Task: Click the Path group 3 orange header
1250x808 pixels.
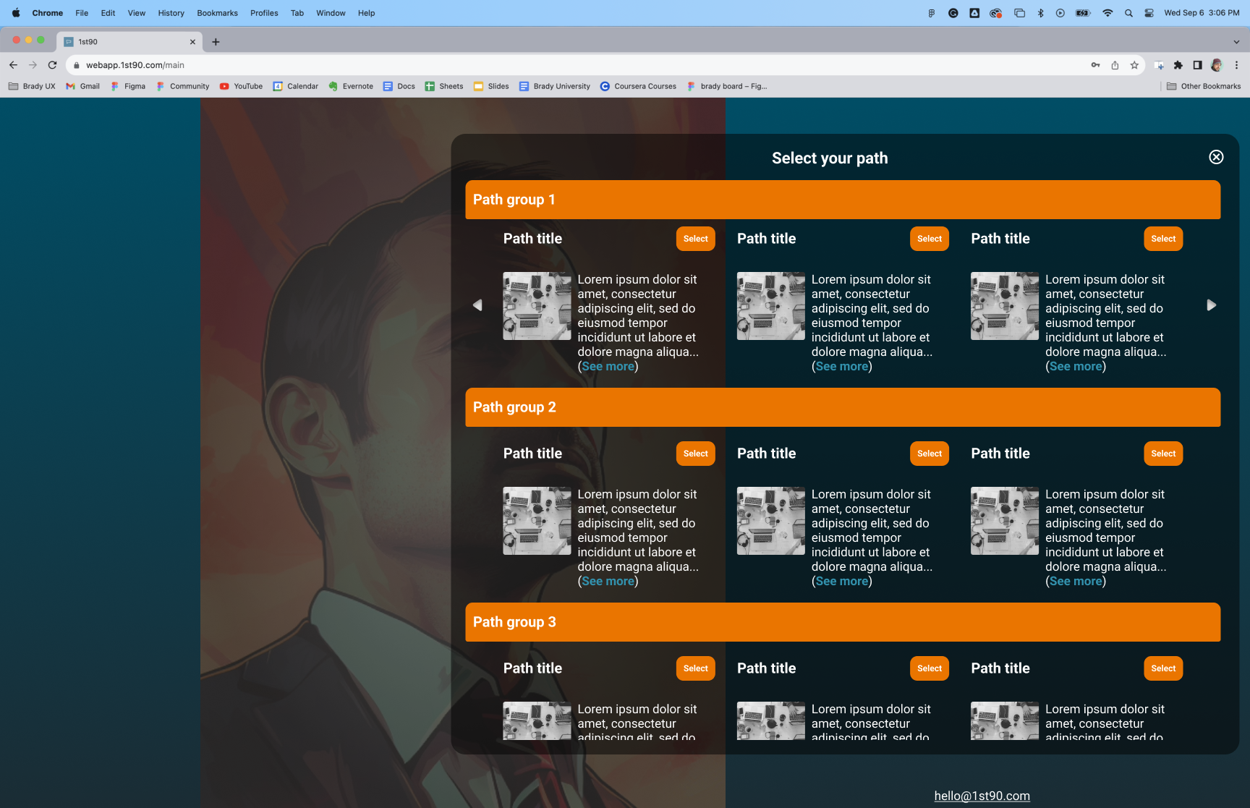Action: (x=843, y=622)
